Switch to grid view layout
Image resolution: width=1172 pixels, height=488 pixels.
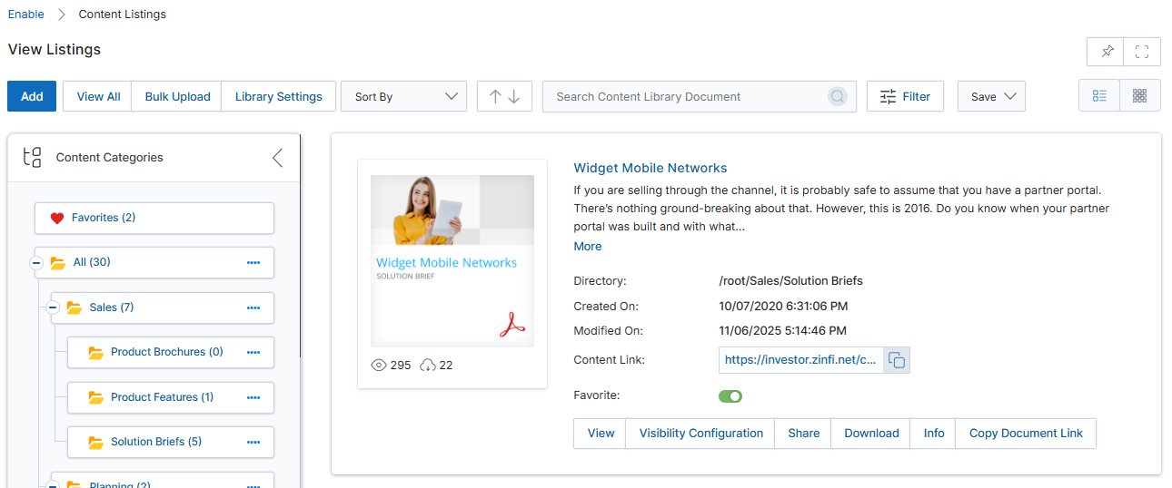(1140, 96)
